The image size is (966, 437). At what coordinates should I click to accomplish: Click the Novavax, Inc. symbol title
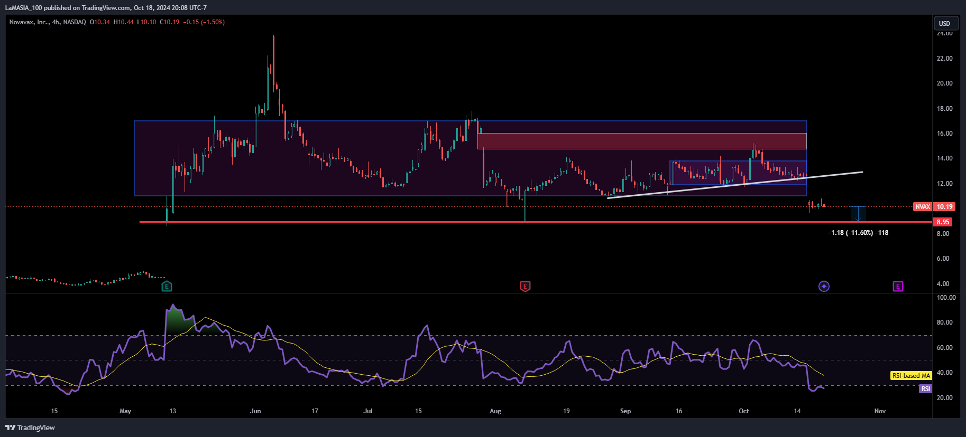click(x=29, y=22)
